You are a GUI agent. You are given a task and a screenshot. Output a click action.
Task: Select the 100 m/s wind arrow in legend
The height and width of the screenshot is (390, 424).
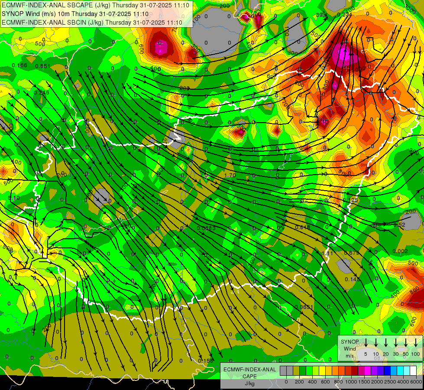(416, 343)
